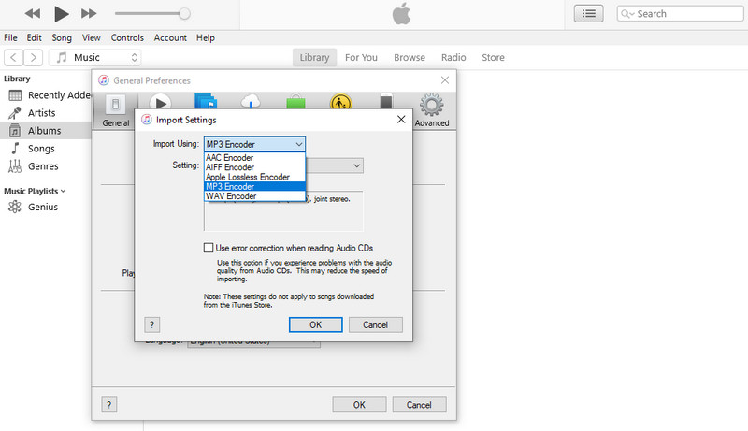748x431 pixels.
Task: Open the Help menu
Action: [206, 37]
